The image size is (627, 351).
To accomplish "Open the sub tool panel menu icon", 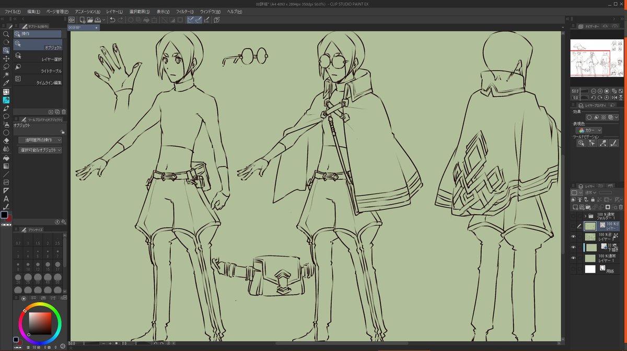I will pyautogui.click(x=17, y=26).
